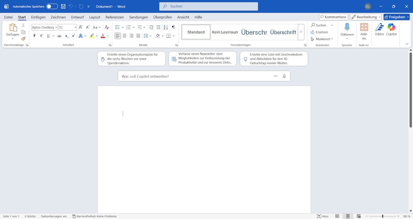Switch to the Zeichnen tab

[x=58, y=17]
